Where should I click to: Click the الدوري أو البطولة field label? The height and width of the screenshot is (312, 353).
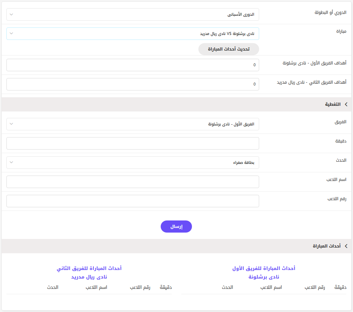point(330,12)
